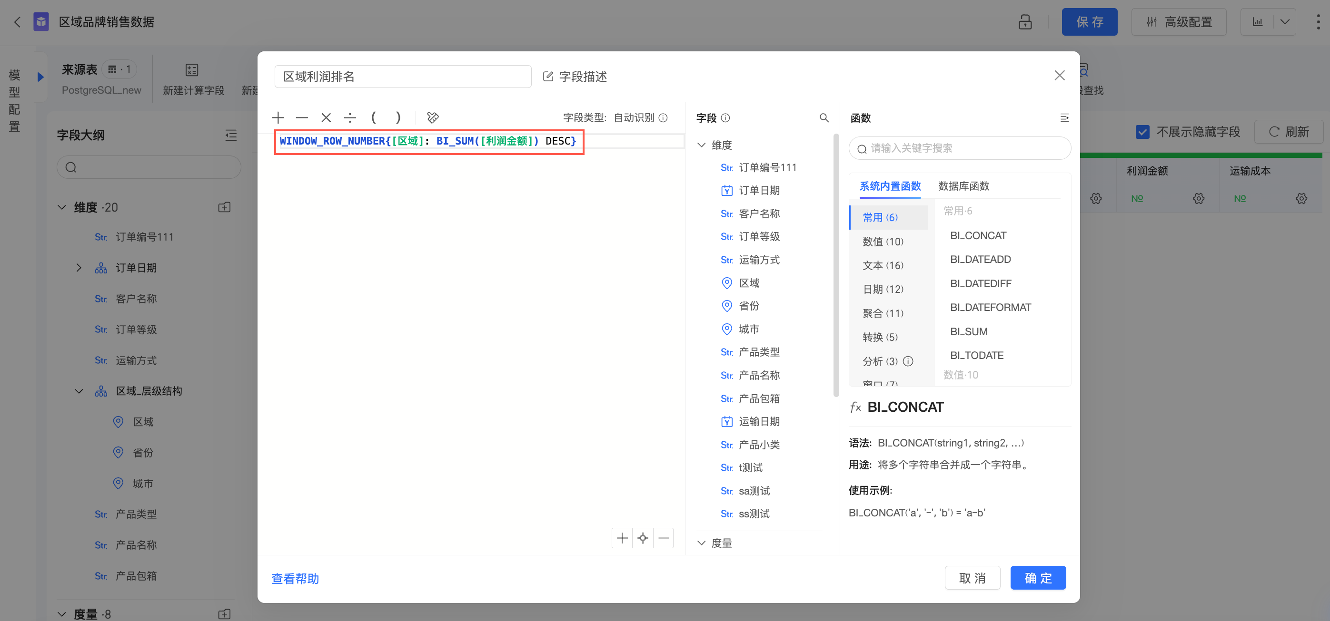Open 高级配置 advanced settings
The image size is (1330, 621).
tap(1179, 22)
